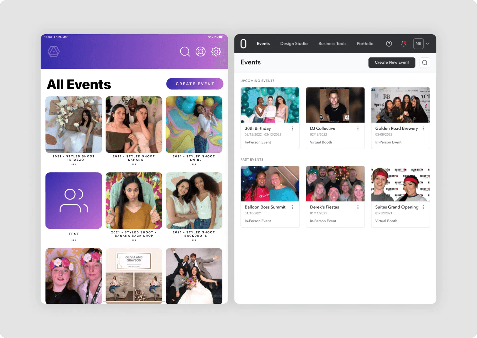Open the Design Studio tab
The height and width of the screenshot is (338, 477).
pos(294,44)
